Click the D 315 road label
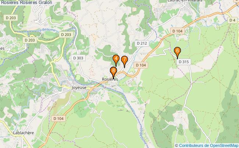This screenshot has width=239, height=148. [x=184, y=62]
